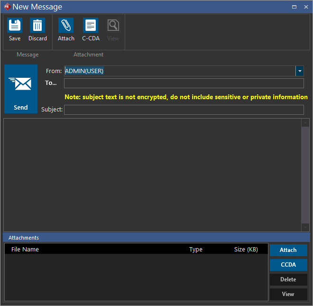313x306 pixels.
Task: Click the Delete attachment button
Action: [288, 279]
